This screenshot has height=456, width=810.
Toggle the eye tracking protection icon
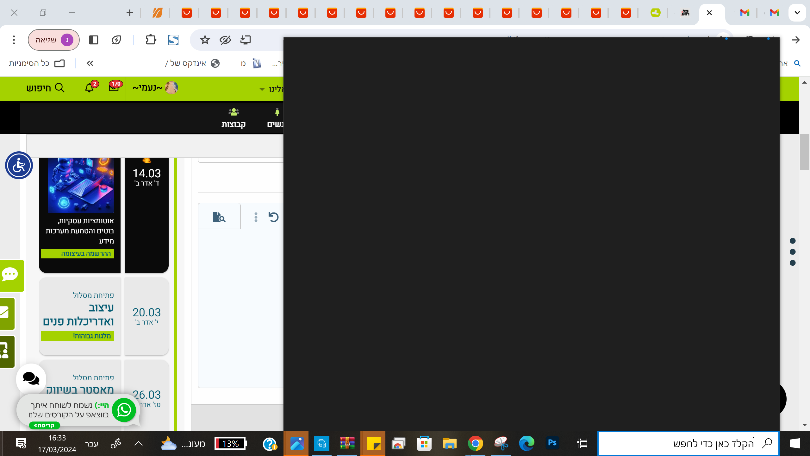(225, 40)
